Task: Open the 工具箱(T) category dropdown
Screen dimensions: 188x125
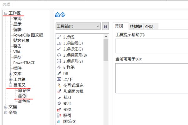Action: 78,26
